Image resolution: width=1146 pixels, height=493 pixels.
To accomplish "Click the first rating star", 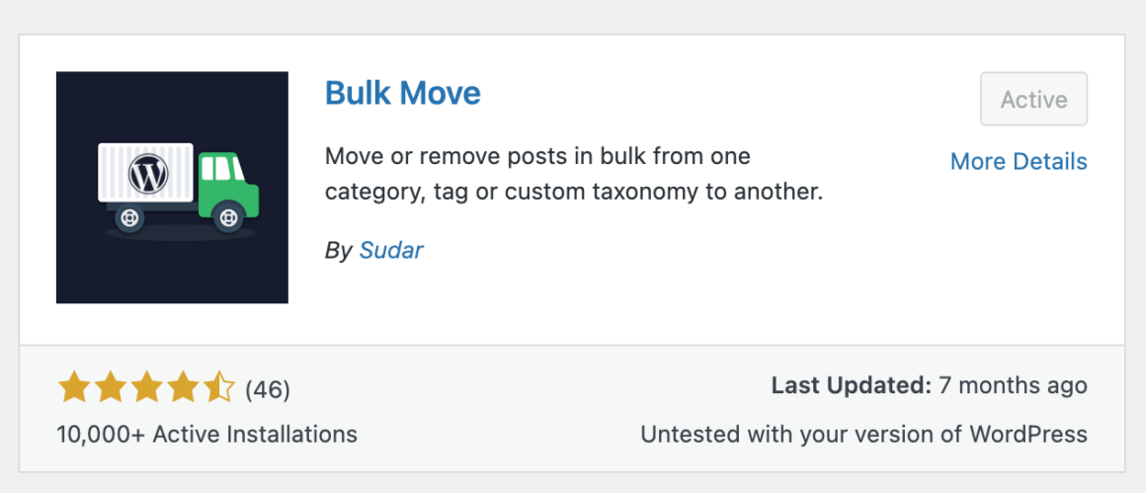I will point(74,388).
